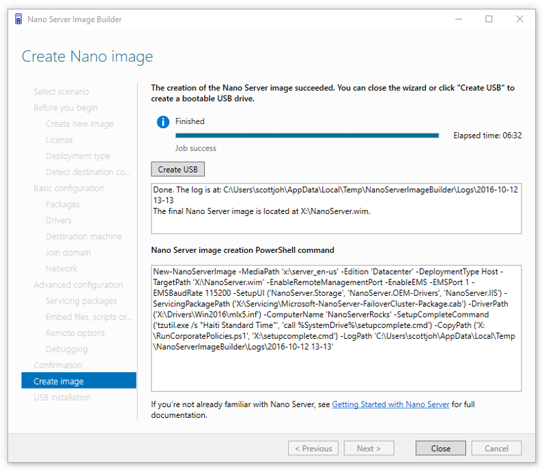Click the 'Create Nano image' page heading

point(87,57)
